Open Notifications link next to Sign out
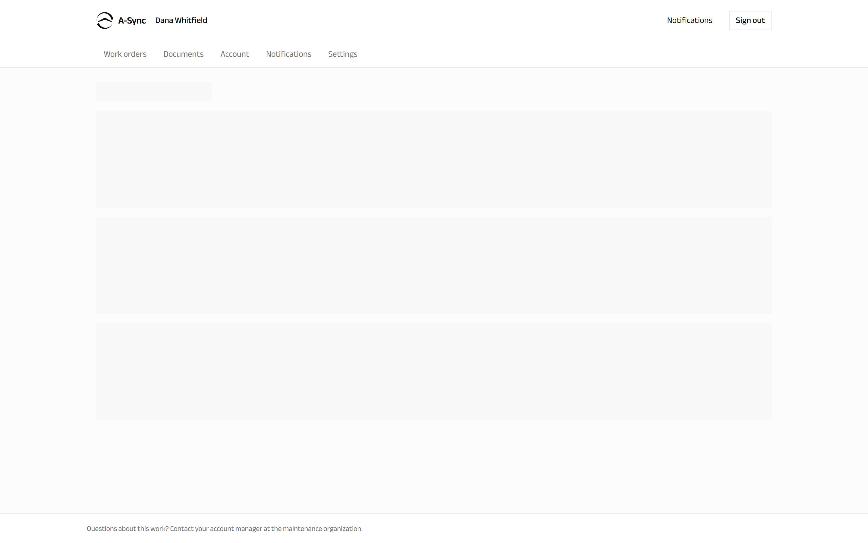 click(689, 21)
